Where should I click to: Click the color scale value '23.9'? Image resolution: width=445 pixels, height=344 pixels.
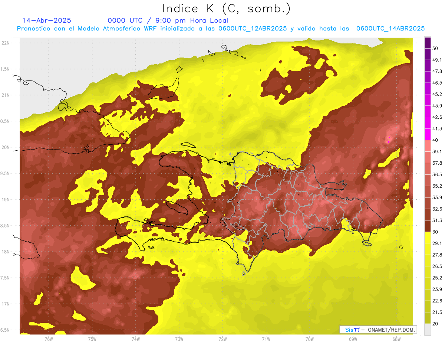[437, 289]
